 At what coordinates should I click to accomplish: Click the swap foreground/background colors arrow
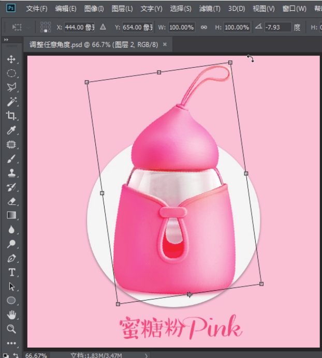16,355
